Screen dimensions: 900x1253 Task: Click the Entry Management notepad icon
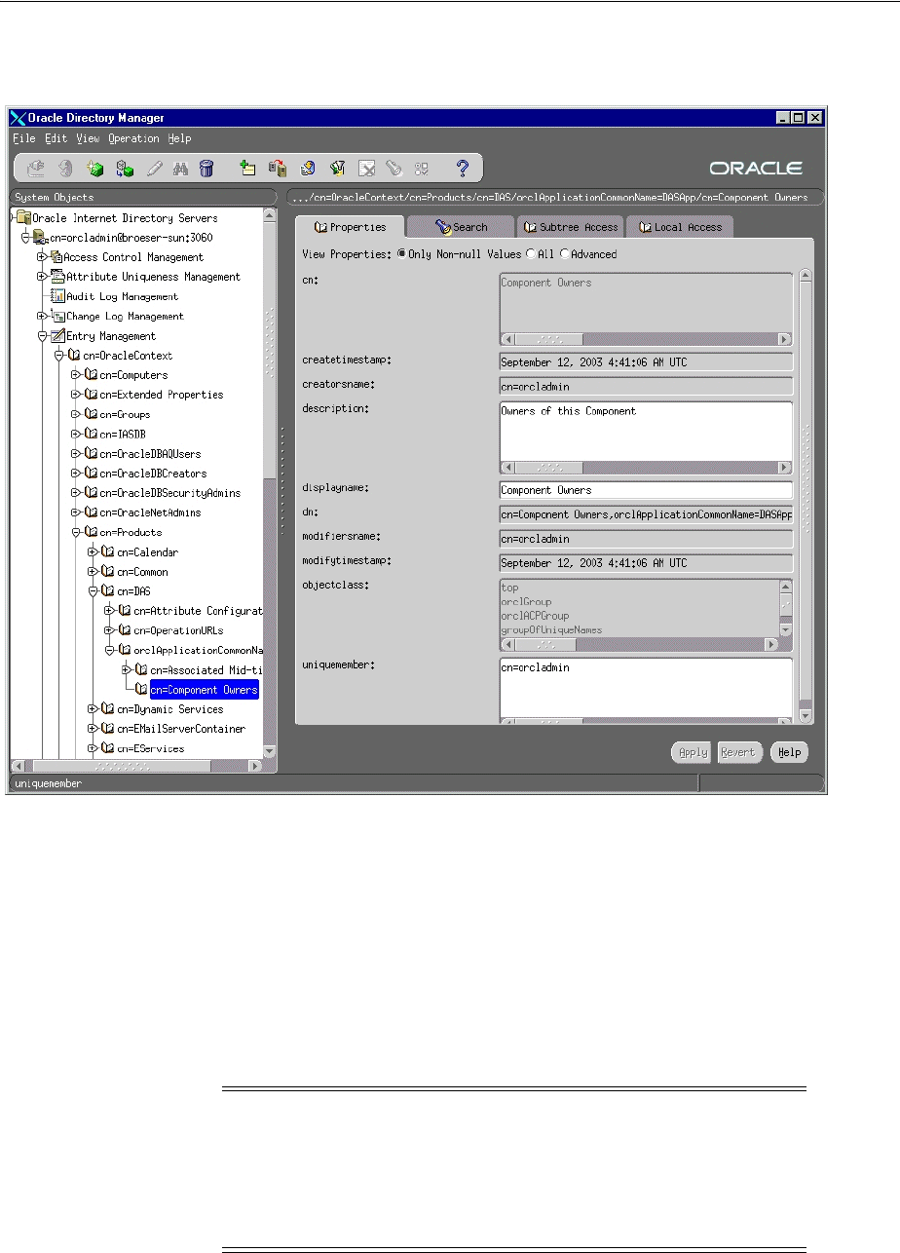tap(56, 336)
